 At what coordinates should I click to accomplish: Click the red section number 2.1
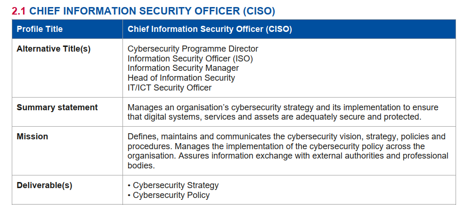point(19,11)
